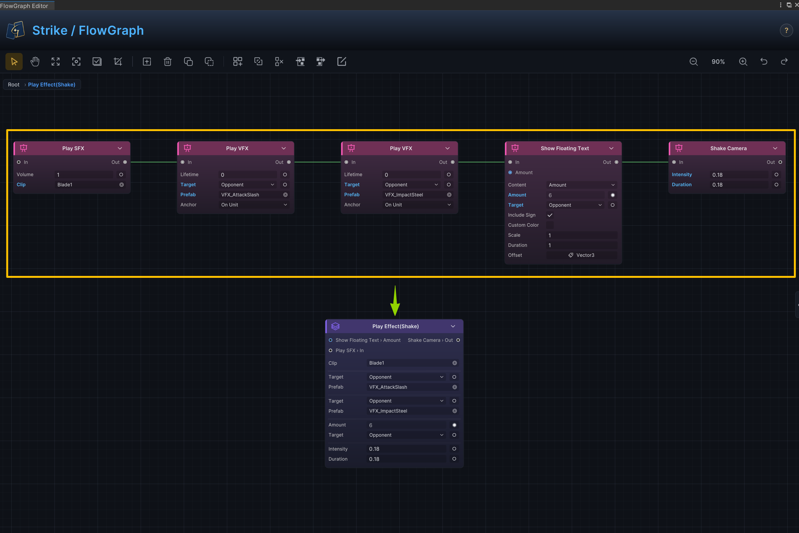Toggle the port circle beside Target in Show Floating Text
The width and height of the screenshot is (799, 533).
(x=613, y=205)
